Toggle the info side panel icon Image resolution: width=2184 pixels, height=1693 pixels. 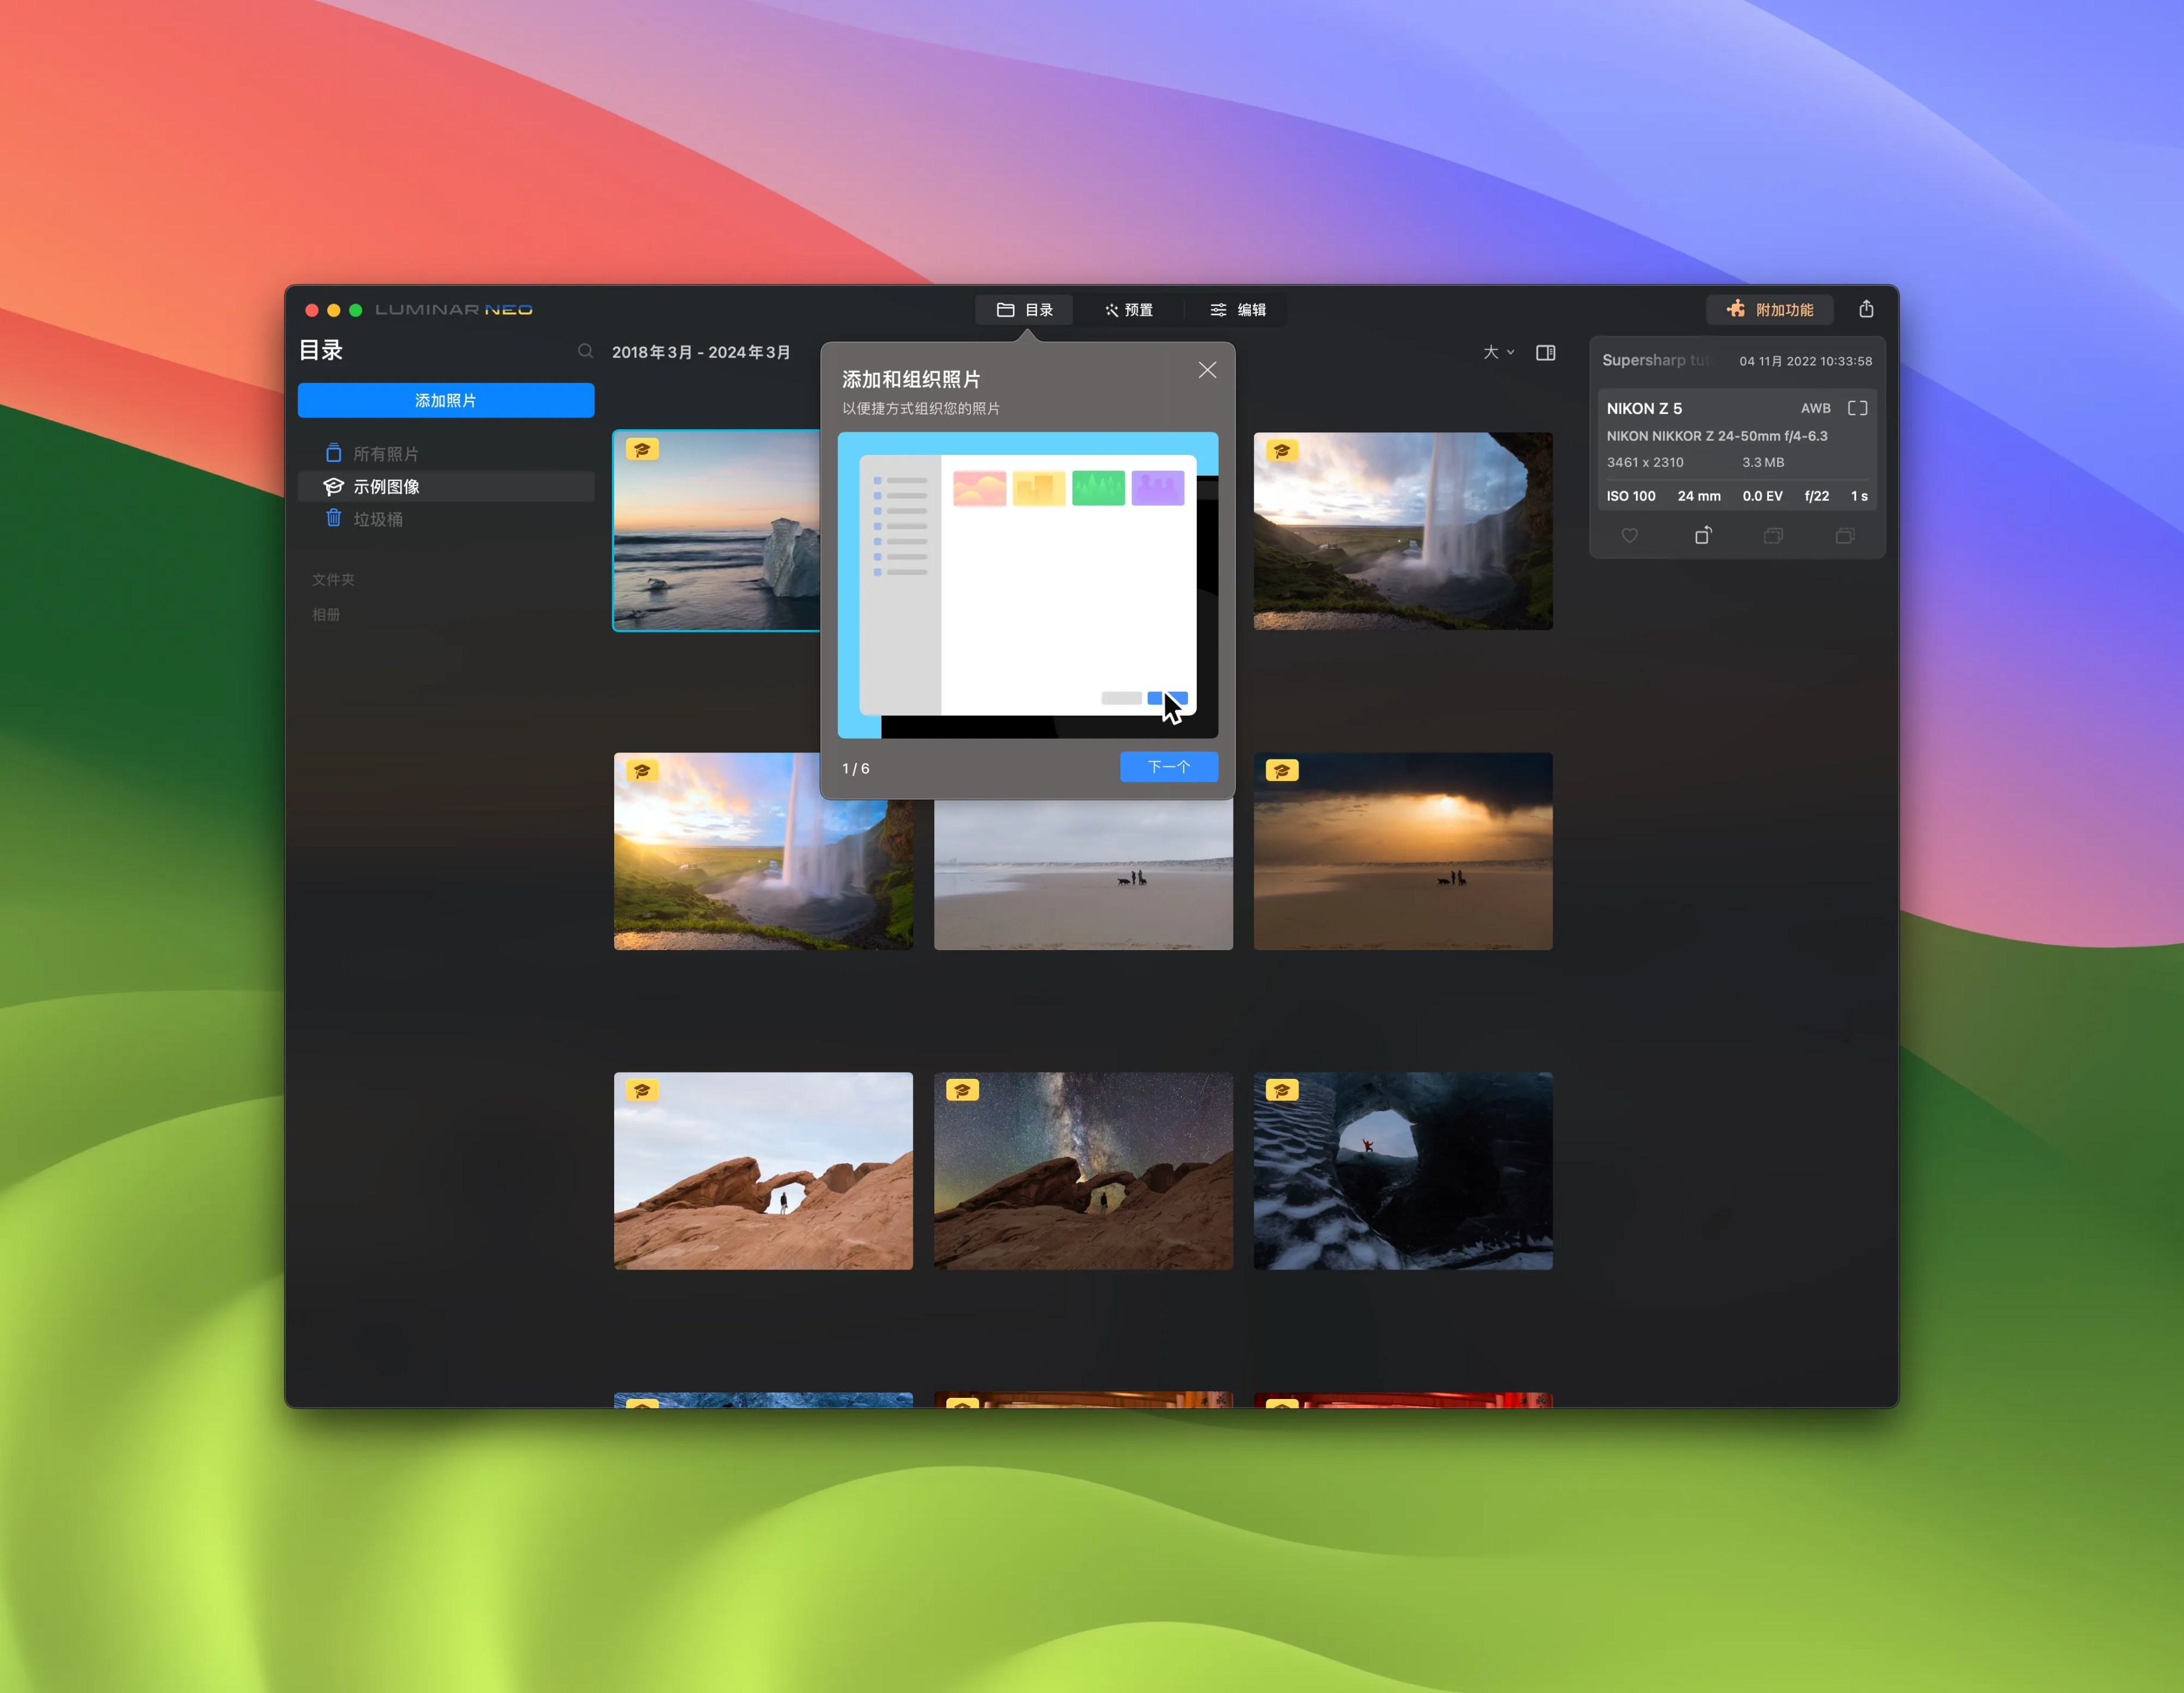pyautogui.click(x=1545, y=352)
